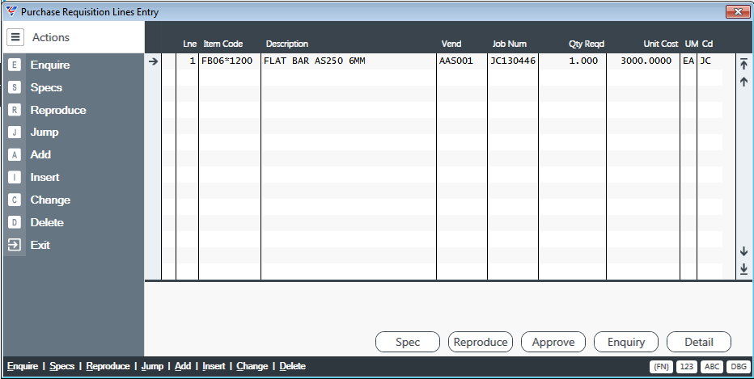754x379 pixels.
Task: Click the Lne column header
Action: coord(189,44)
